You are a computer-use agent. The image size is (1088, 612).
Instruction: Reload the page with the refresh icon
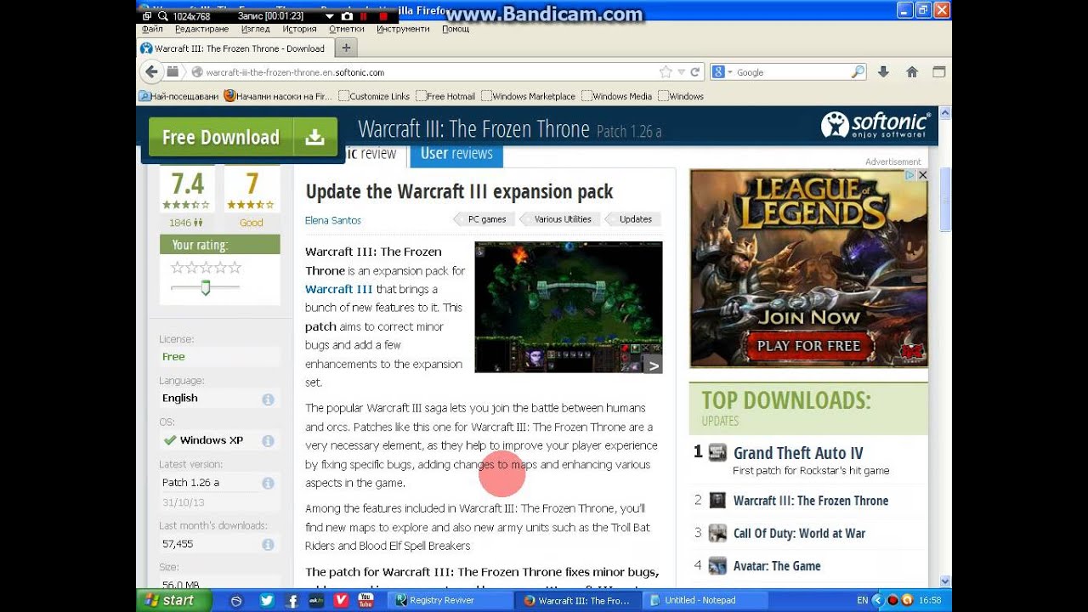pyautogui.click(x=694, y=72)
